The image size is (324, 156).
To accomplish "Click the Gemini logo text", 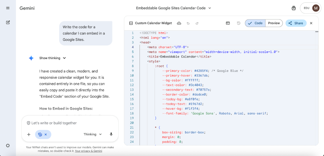I will coord(27,8).
